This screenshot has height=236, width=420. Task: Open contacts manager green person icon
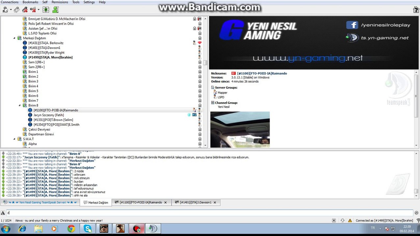[x=56, y=10]
